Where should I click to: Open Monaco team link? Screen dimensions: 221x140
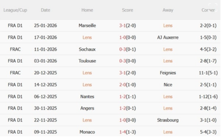(87, 132)
